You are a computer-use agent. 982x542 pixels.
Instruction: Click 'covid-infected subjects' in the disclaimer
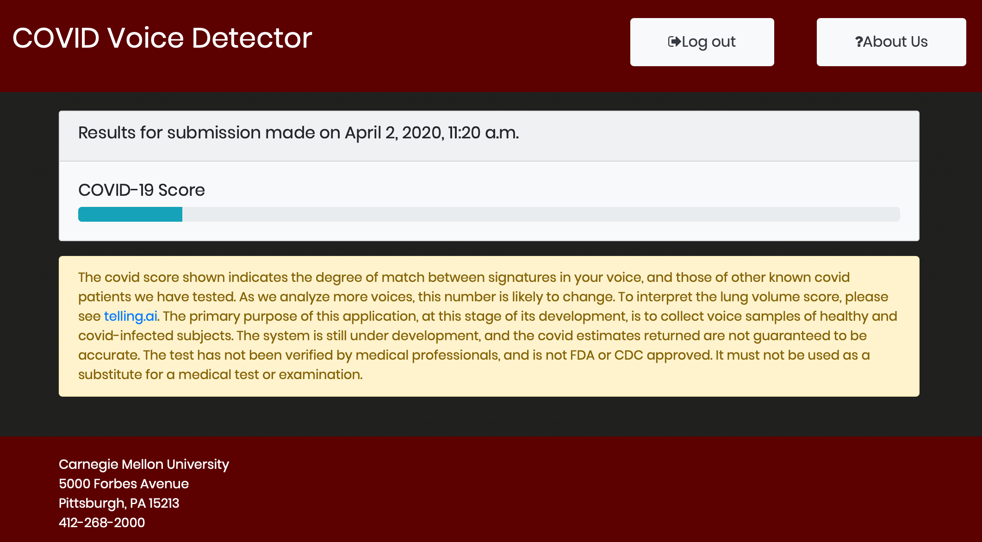155,336
